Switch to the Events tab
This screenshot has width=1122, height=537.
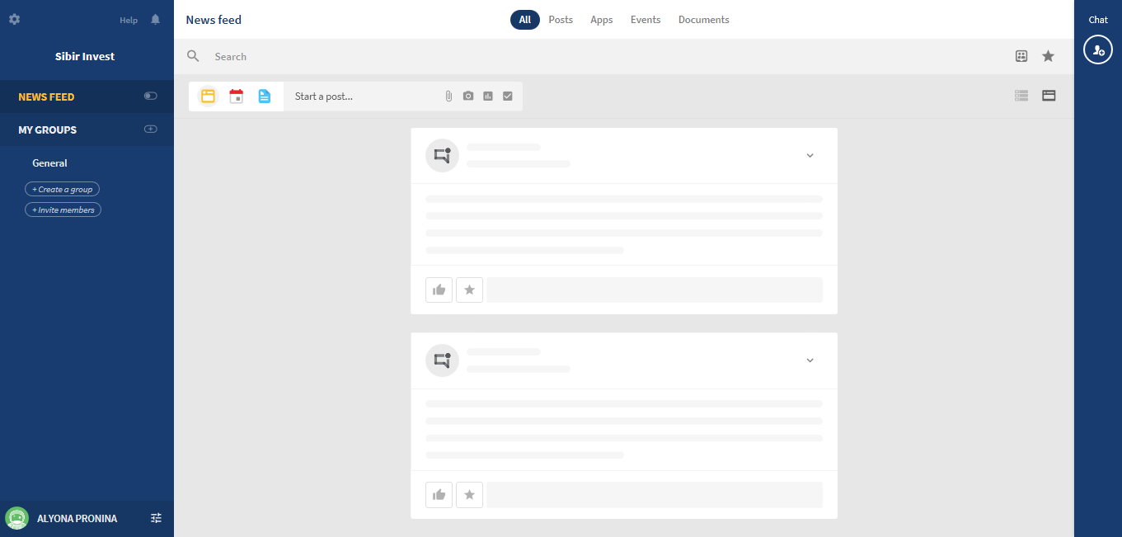[x=646, y=20]
